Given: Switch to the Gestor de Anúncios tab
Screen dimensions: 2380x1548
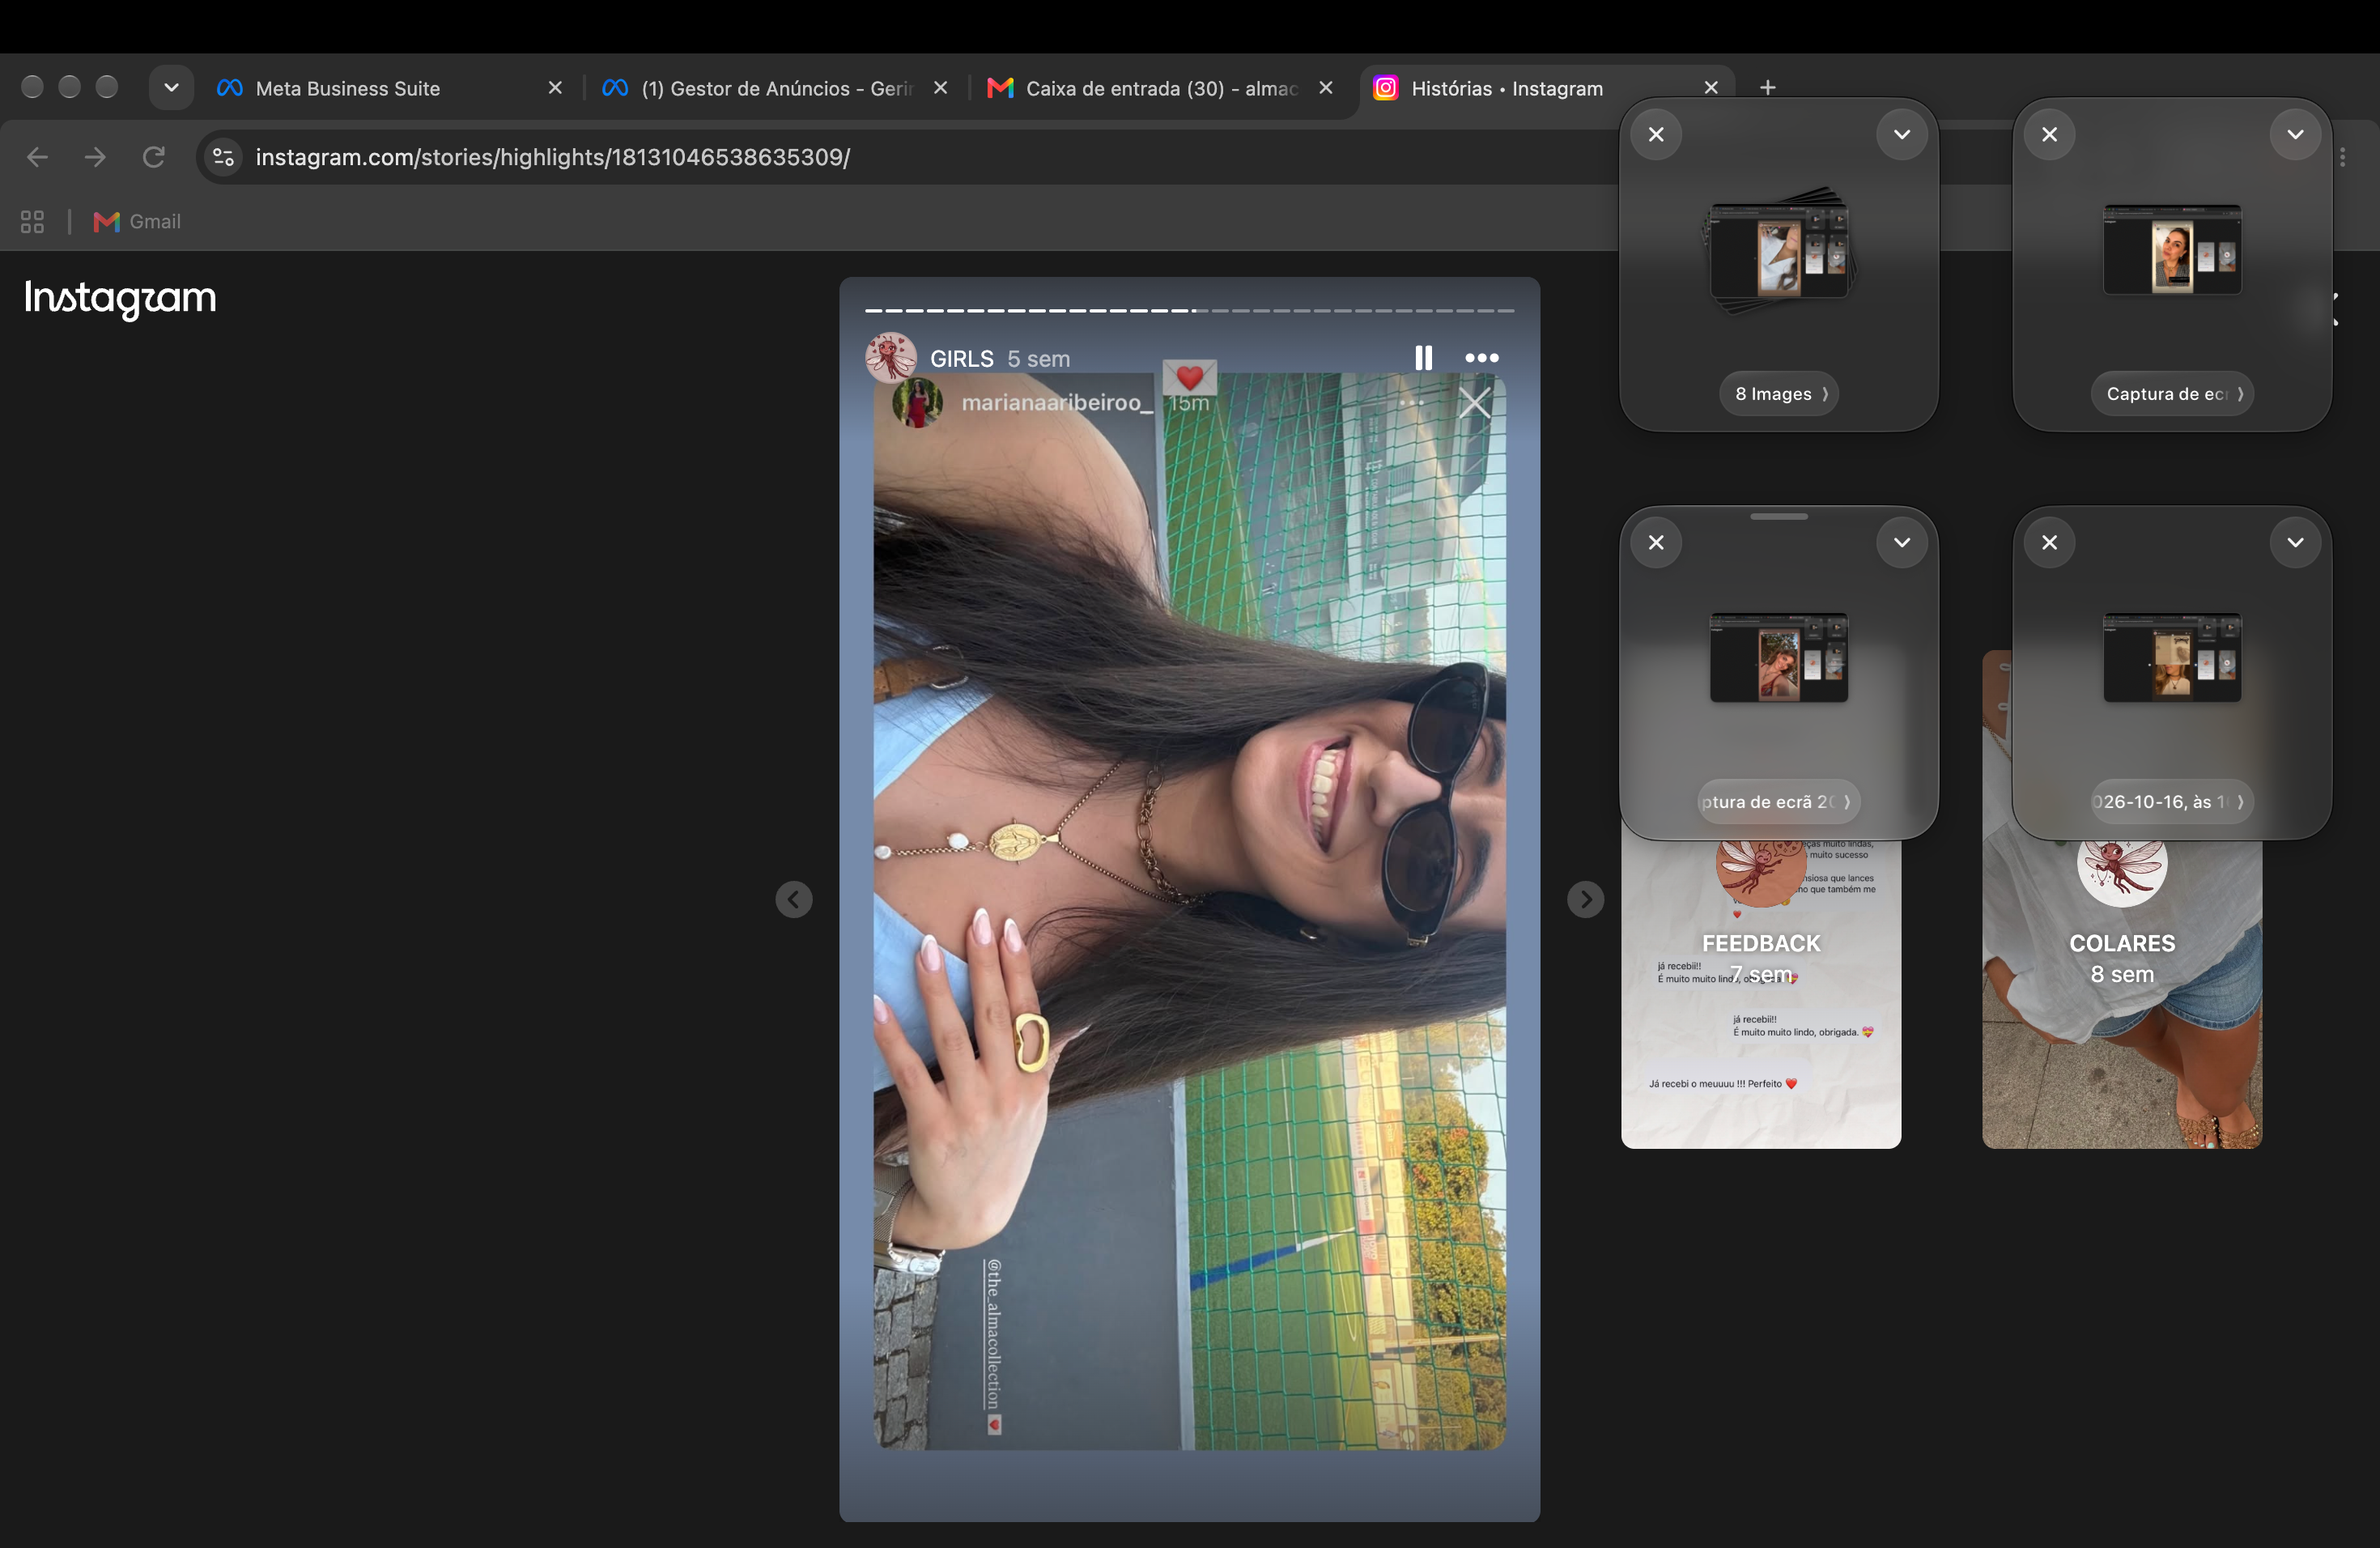Looking at the screenshot, I should (x=775, y=88).
